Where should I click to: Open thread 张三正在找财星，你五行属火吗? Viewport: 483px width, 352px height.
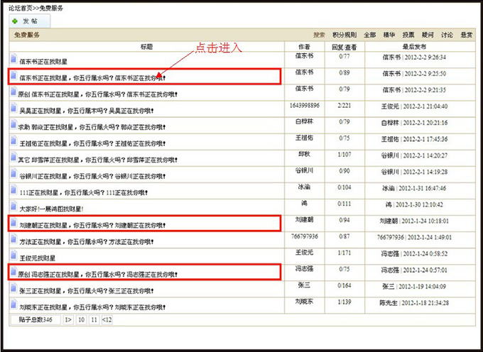coord(87,291)
